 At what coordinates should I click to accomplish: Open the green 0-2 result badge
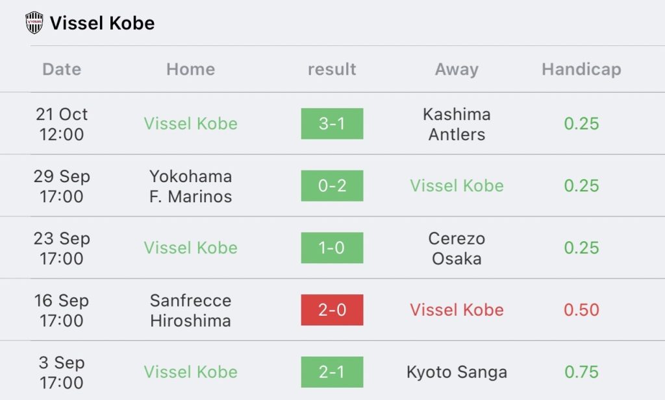(332, 185)
